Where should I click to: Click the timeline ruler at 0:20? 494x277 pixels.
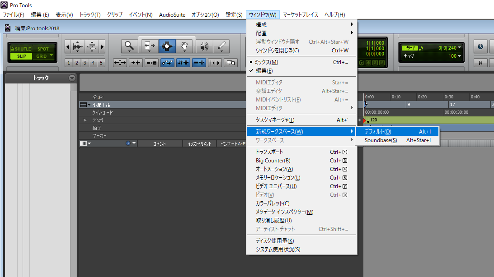coord(422,97)
